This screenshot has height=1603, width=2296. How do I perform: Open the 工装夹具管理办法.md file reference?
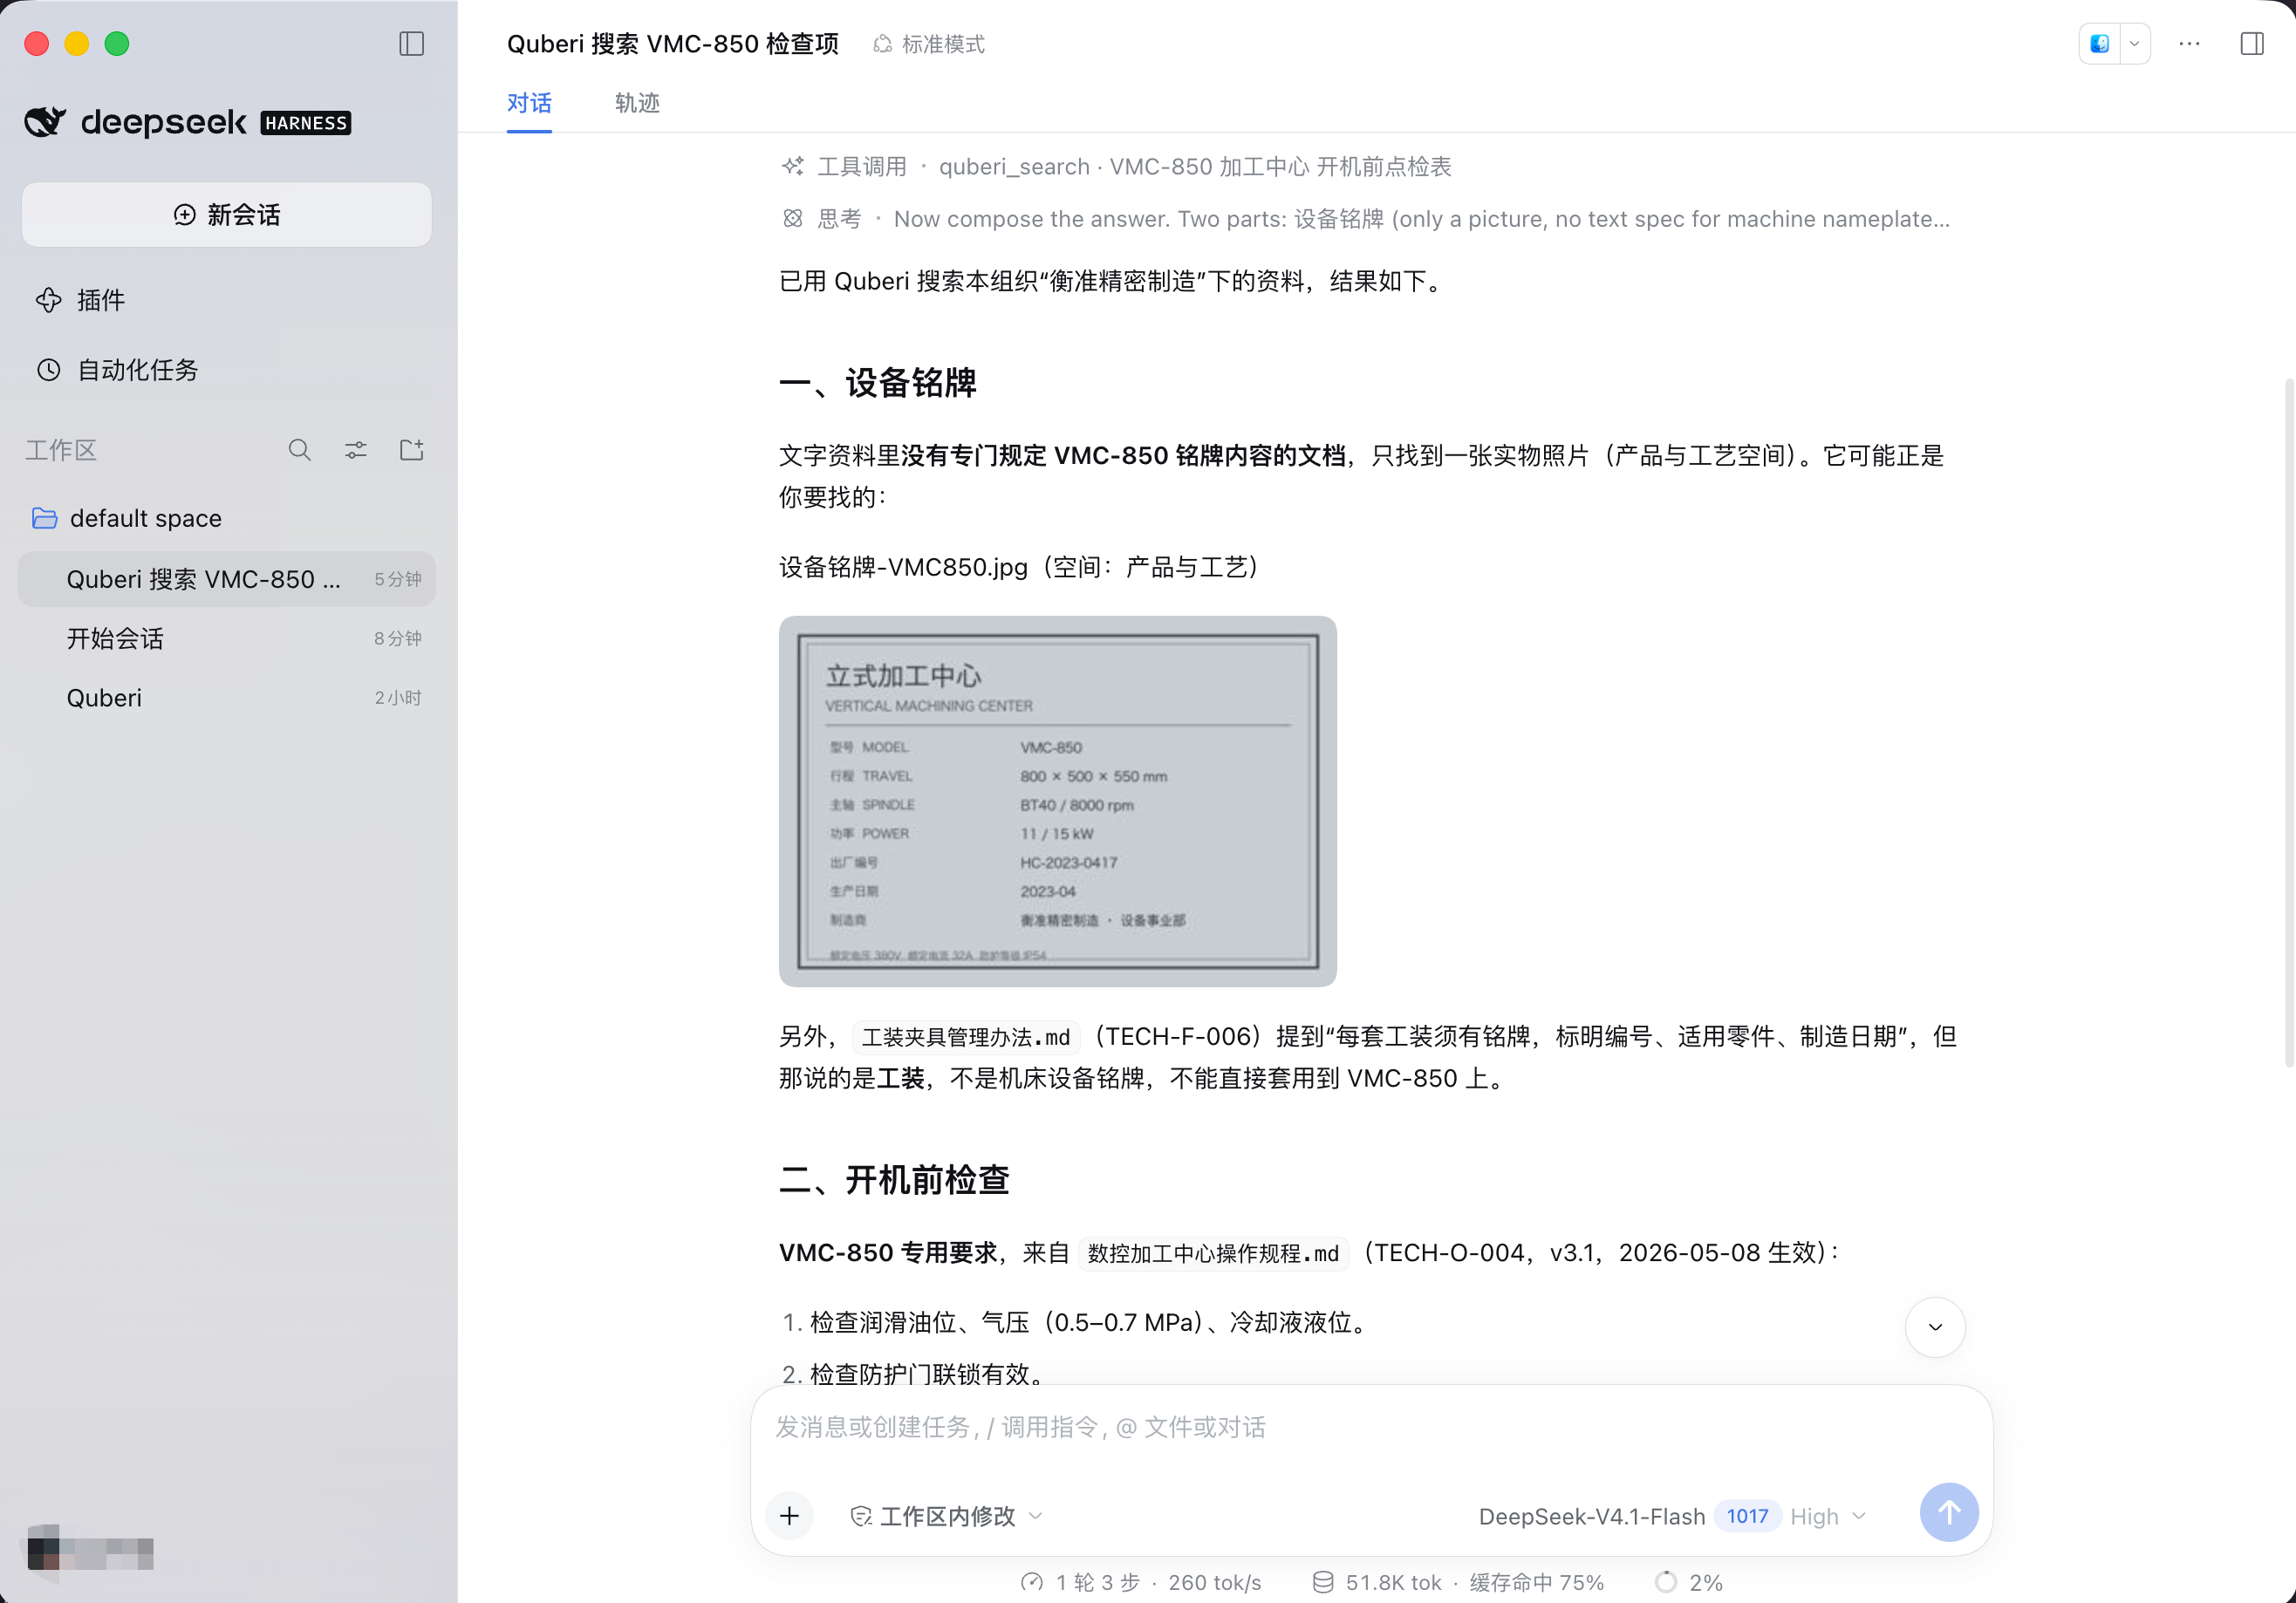coord(966,1037)
